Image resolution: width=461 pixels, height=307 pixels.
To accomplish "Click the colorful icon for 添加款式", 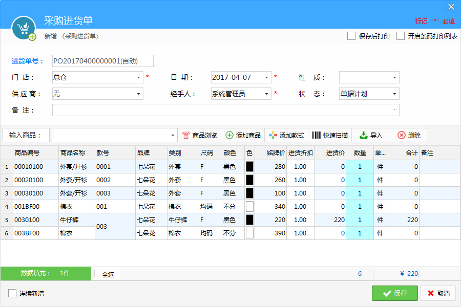I will coord(273,135).
